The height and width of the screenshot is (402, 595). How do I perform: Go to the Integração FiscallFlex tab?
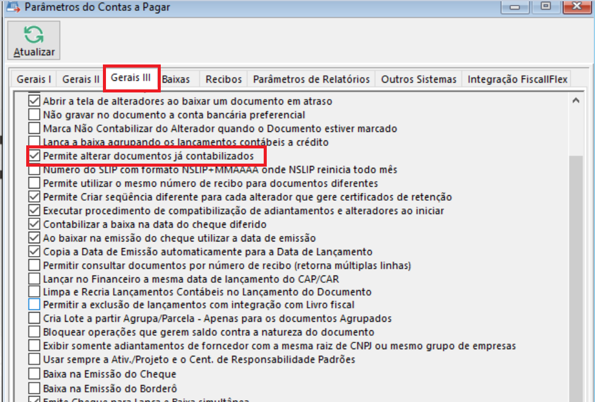(x=517, y=79)
